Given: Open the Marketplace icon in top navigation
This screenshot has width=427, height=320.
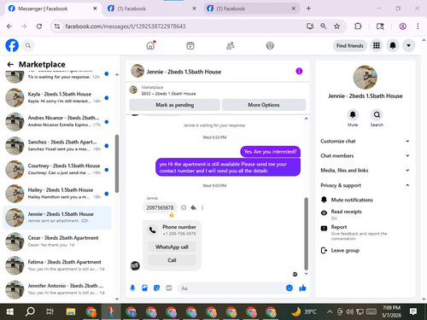Looking at the screenshot, I should [190, 45].
